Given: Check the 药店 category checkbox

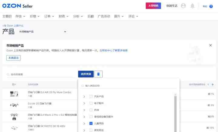Looking at the screenshot, I should pos(91,110).
